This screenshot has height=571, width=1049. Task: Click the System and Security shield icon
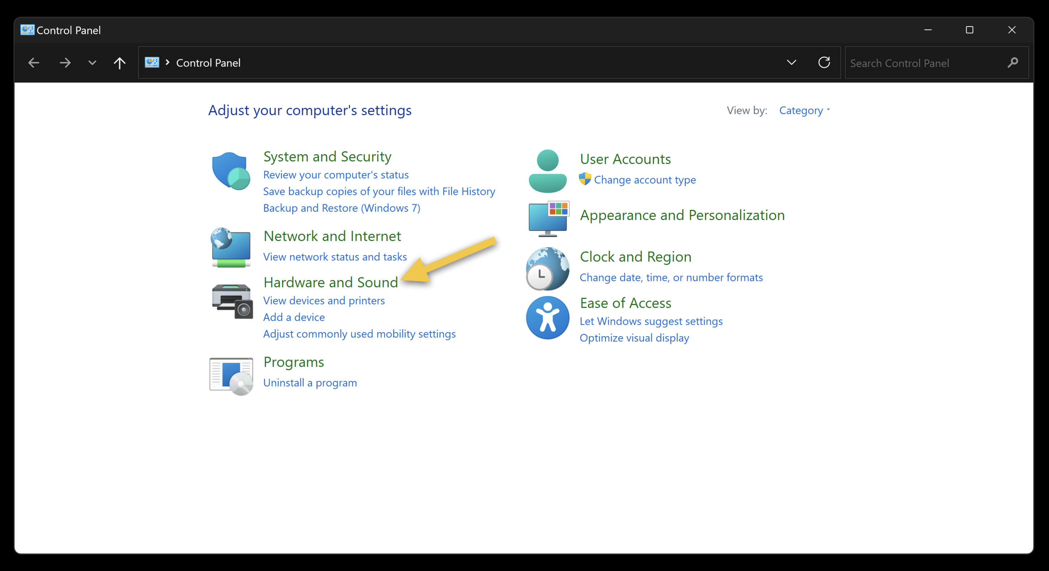[231, 171]
